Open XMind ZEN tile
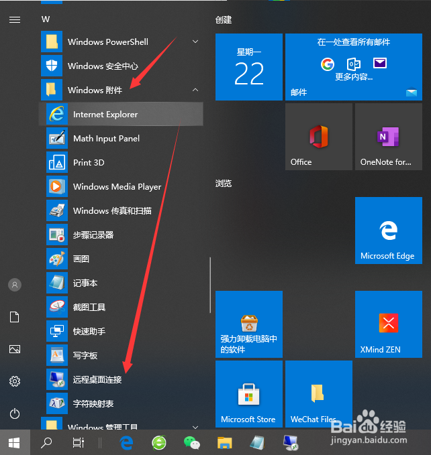 click(x=389, y=324)
